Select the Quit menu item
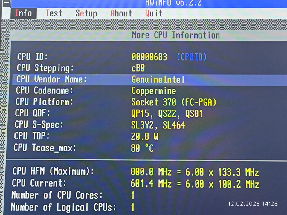This screenshot has width=287, height=215. [x=154, y=13]
